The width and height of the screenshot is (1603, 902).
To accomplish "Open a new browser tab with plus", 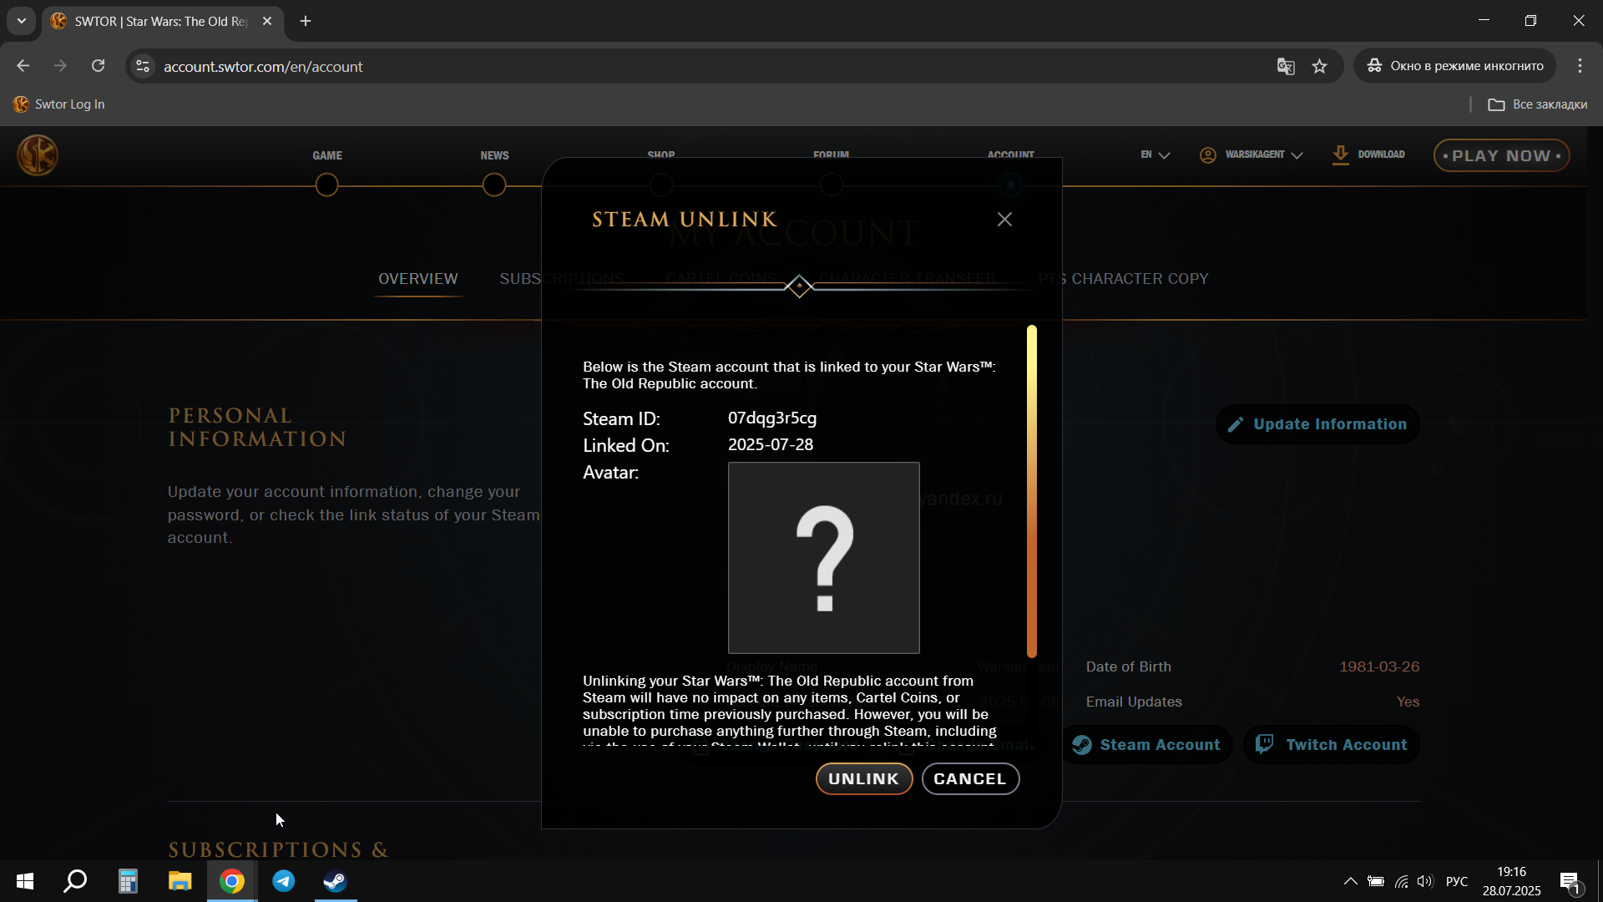I will 306,21.
